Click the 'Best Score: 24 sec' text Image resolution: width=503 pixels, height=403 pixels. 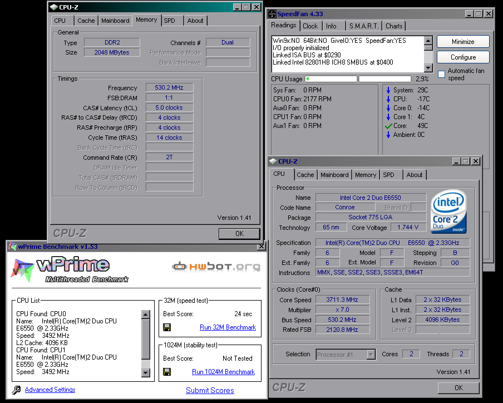pyautogui.click(x=208, y=314)
